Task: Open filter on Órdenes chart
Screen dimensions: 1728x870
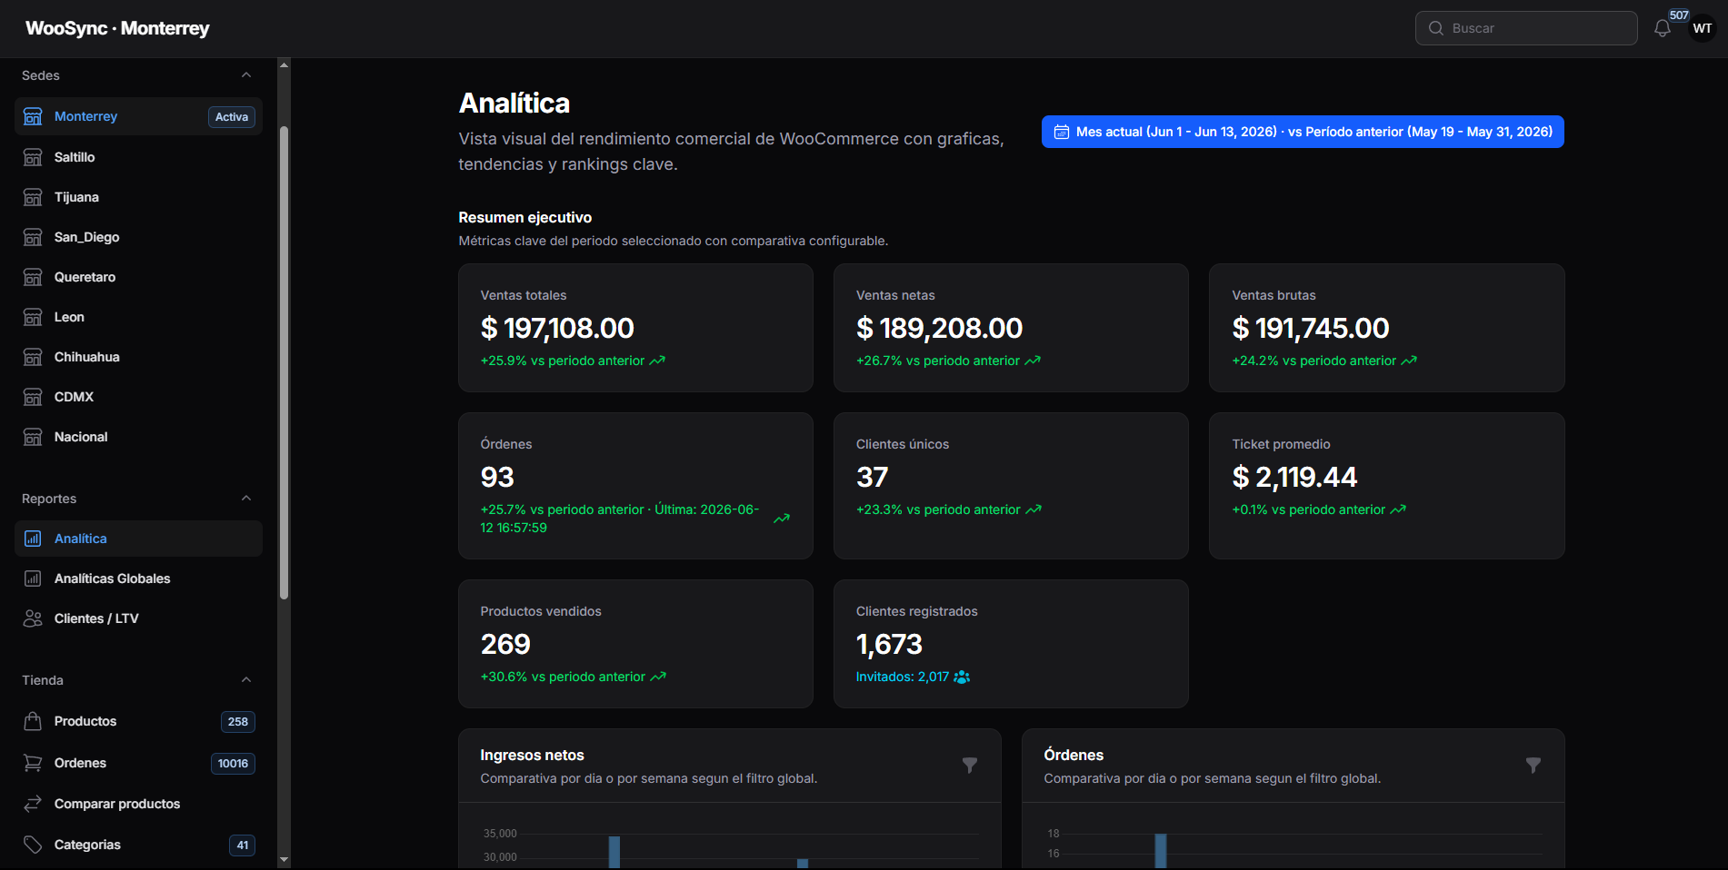Action: [1533, 766]
